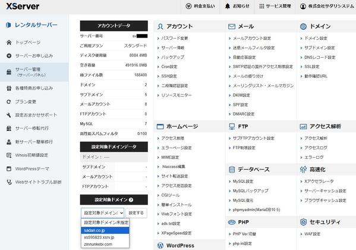Click the question mark help icon beside 設定対象ドメイン
The width and height of the screenshot is (356, 250).
pos(131,200)
